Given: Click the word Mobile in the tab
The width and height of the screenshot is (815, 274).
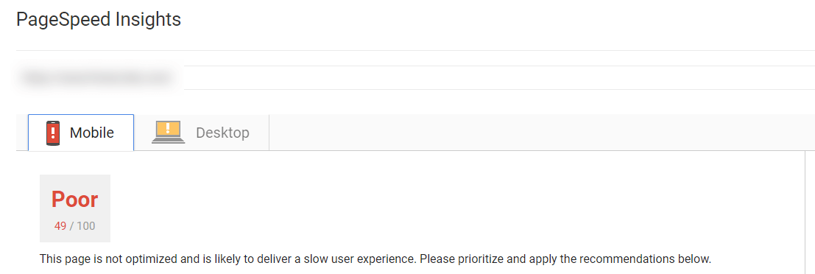Looking at the screenshot, I should [92, 133].
